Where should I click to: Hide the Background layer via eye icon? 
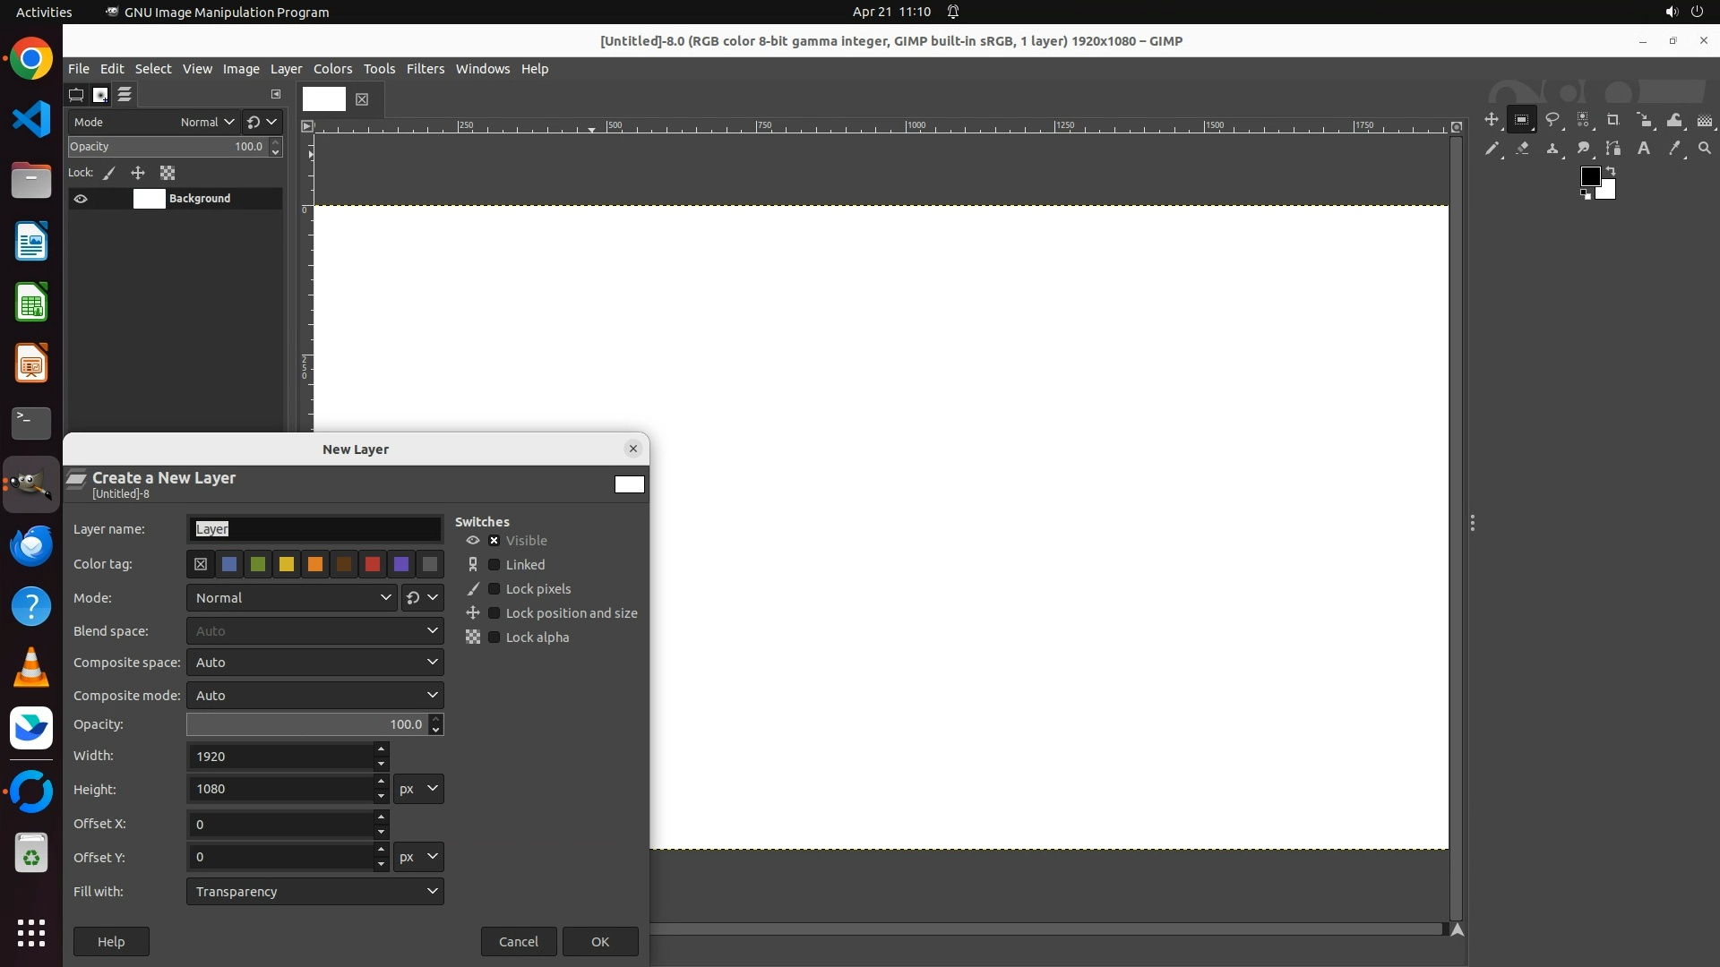[81, 199]
